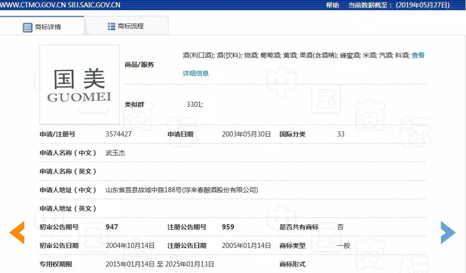Click the 商标形式 label
The width and height of the screenshot is (466, 273).
pyautogui.click(x=293, y=264)
